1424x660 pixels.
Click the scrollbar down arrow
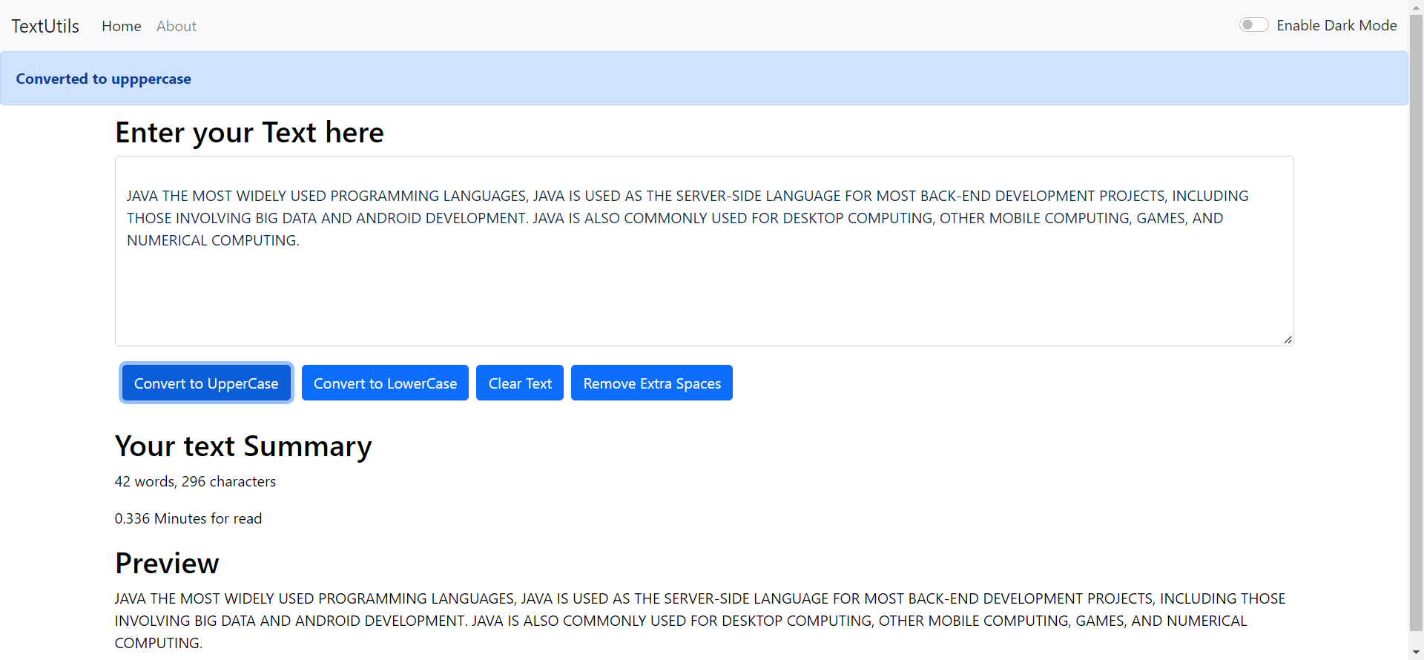[1416, 653]
